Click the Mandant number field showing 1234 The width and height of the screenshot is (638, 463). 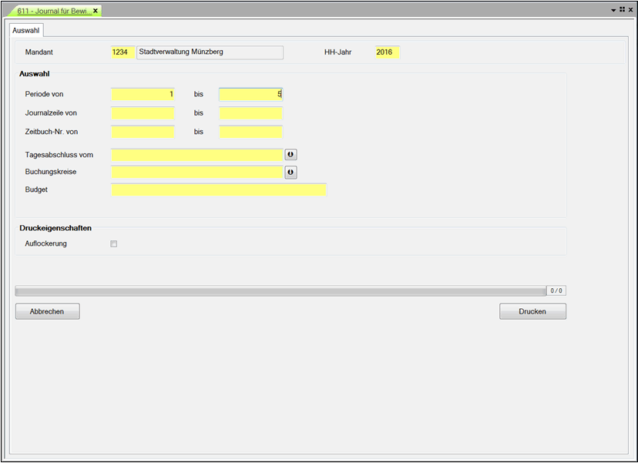tap(123, 52)
